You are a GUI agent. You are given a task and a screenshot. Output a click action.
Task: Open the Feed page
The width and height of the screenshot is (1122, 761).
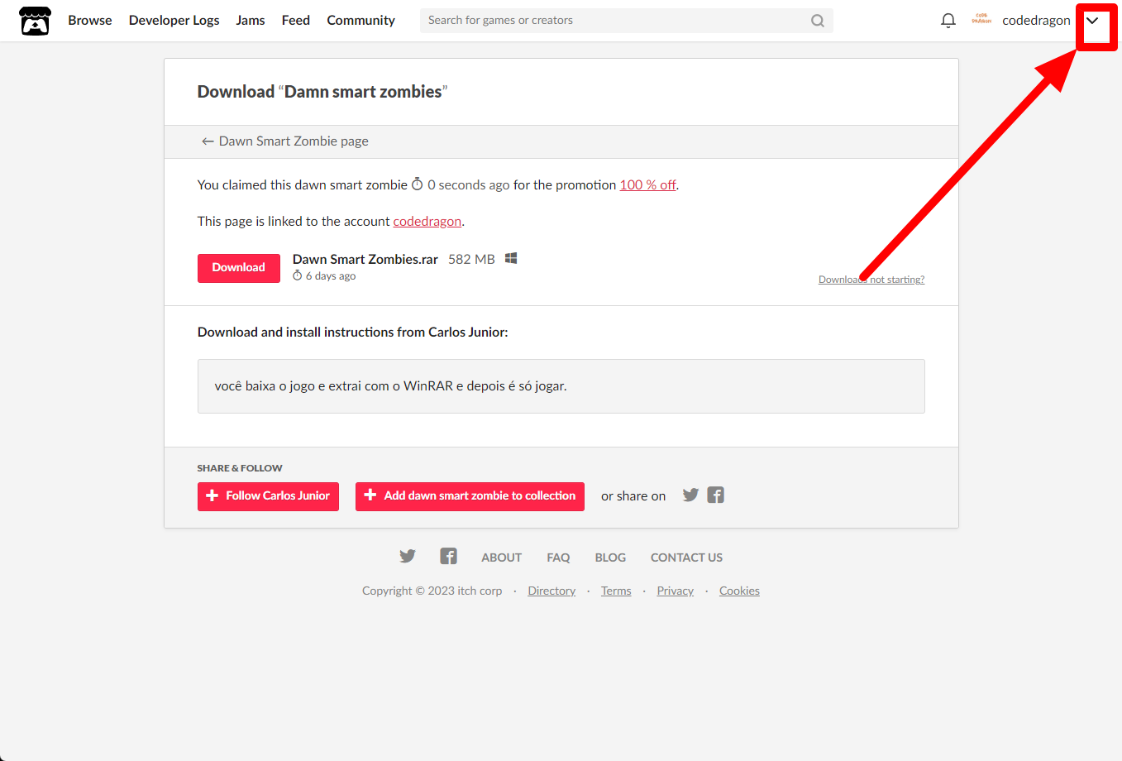click(x=296, y=21)
